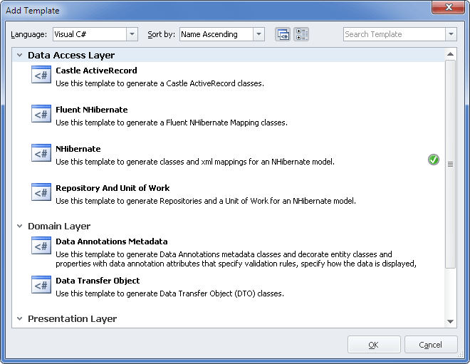Collapse the Domain Layer group

(19, 226)
